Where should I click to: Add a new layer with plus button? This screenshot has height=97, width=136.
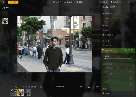tap(5, 14)
